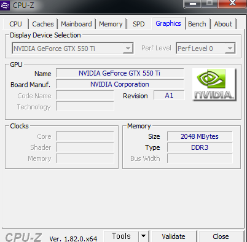Click the GPU Name field value
Screen dimensions: 247x242
120,73
